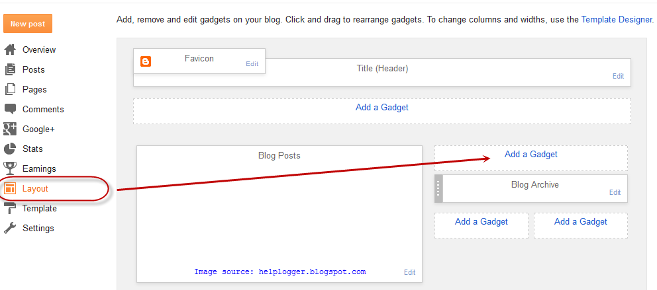Screen dimensions: 657x290
Task: Click the Template paint roller icon
Action: click(x=10, y=208)
